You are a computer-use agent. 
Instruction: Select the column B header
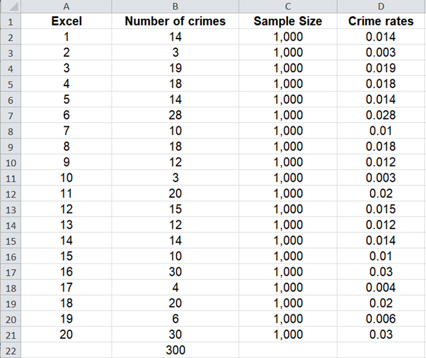click(x=175, y=6)
